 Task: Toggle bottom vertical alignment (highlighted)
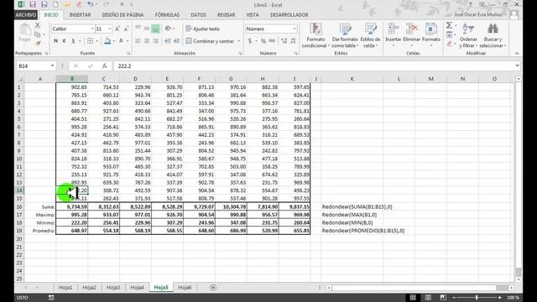tap(155, 29)
